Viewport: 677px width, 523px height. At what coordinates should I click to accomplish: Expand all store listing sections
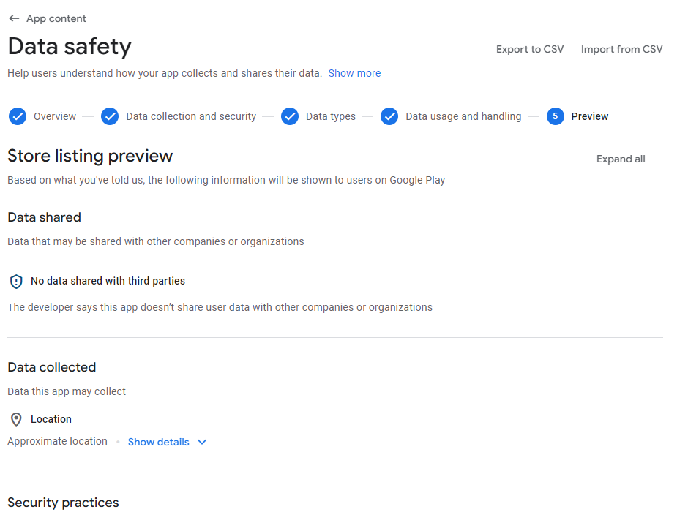621,159
